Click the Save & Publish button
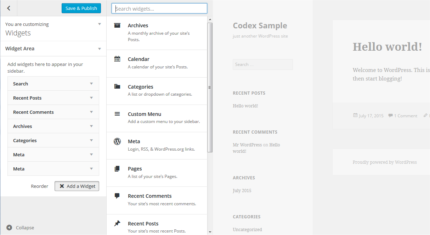This screenshot has height=235, width=430. point(81,8)
